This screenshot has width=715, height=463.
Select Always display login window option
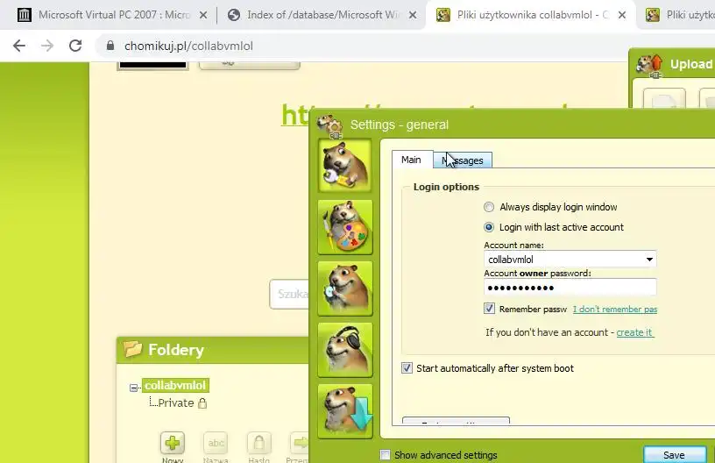[x=489, y=207]
